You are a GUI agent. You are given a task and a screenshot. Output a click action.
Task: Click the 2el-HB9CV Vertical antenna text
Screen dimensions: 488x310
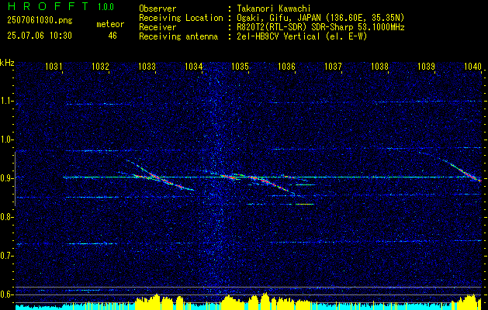(301, 36)
